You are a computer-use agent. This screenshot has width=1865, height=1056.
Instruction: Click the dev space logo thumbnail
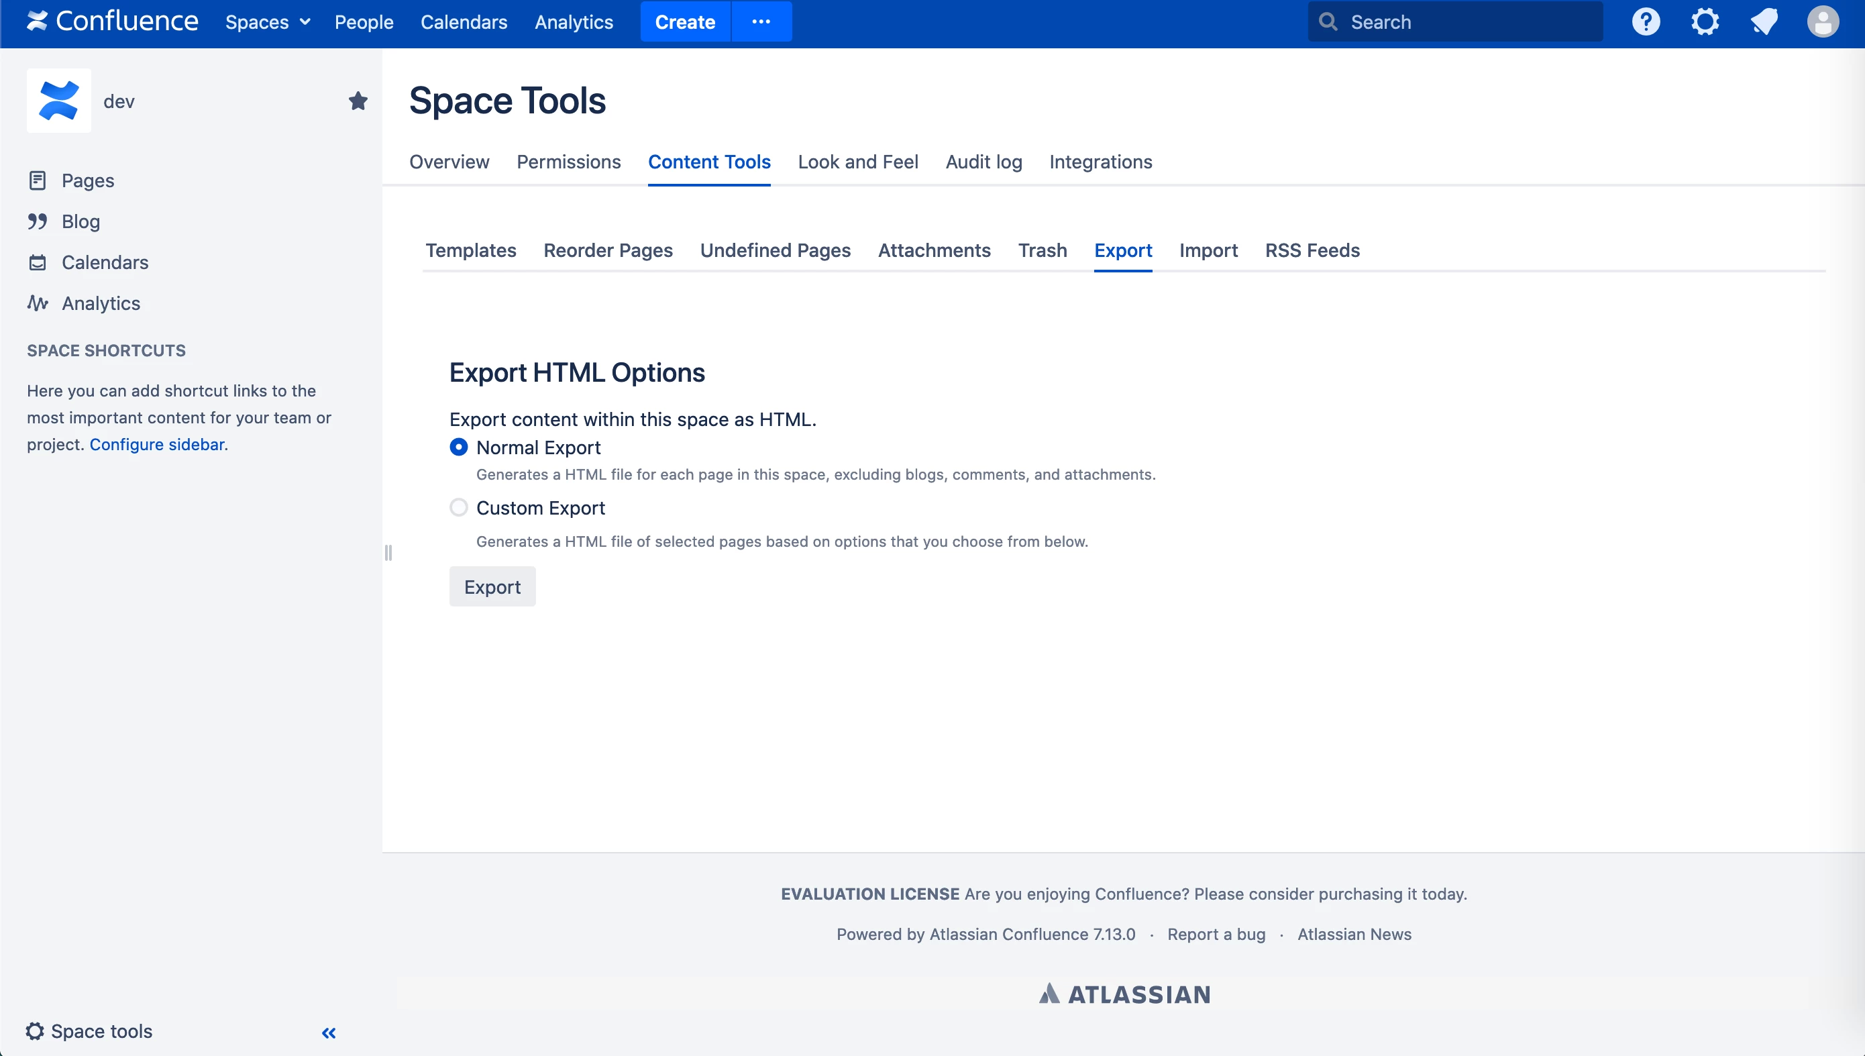point(59,101)
